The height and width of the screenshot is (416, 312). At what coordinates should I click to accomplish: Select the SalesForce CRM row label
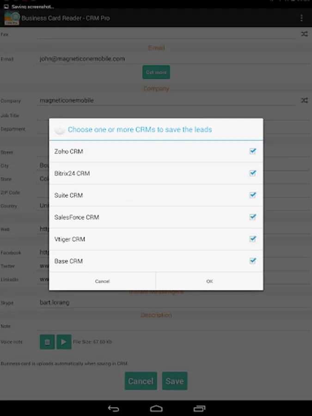point(77,217)
